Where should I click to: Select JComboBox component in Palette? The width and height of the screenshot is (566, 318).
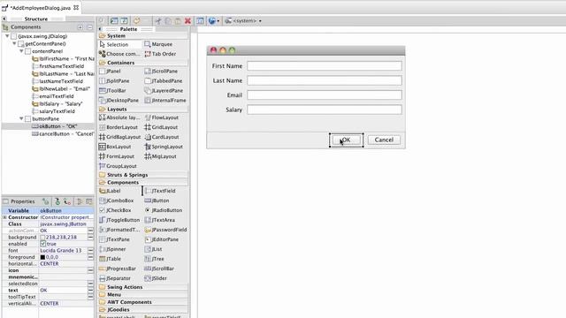[x=116, y=201]
